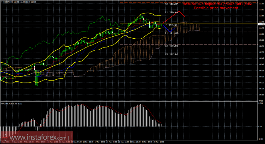Click the R1 114.64 resistance level label
265x144 pixels.
(171, 12)
